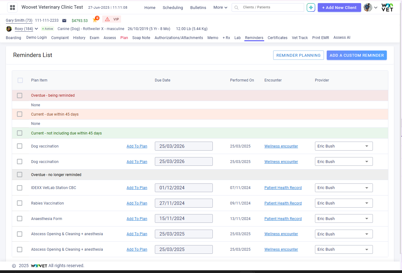Expand the patient selector chevron beside Roxy
The height and width of the screenshot is (273, 402).
coord(37,29)
